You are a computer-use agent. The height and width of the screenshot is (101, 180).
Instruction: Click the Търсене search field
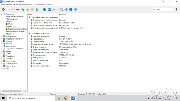click(163, 9)
